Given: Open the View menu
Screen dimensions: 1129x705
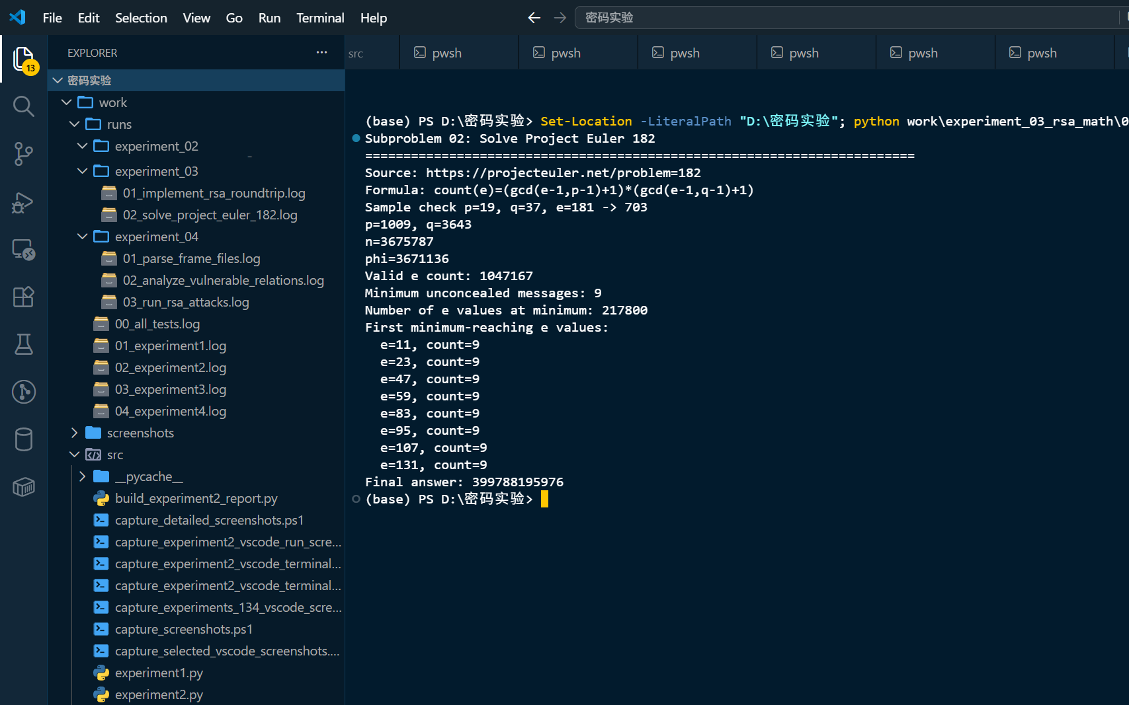Looking at the screenshot, I should (196, 18).
